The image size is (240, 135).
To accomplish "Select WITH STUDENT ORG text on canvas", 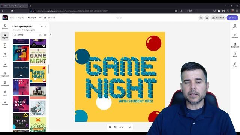I will point(136,101).
